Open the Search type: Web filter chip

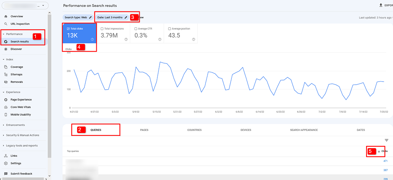(x=78, y=18)
